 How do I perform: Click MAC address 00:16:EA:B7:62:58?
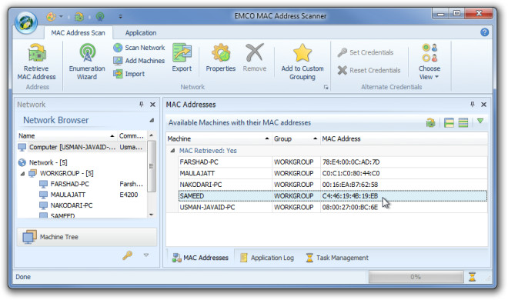coord(350,185)
